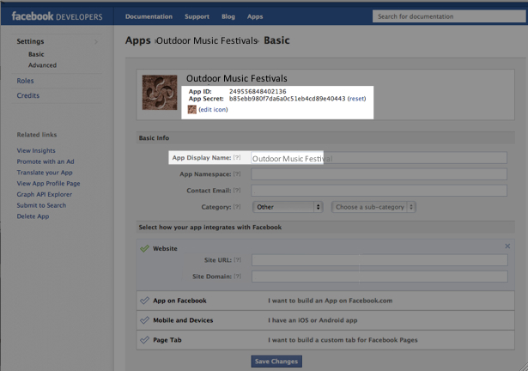Open Graph API Explorer link
528x371 pixels.
(45, 194)
